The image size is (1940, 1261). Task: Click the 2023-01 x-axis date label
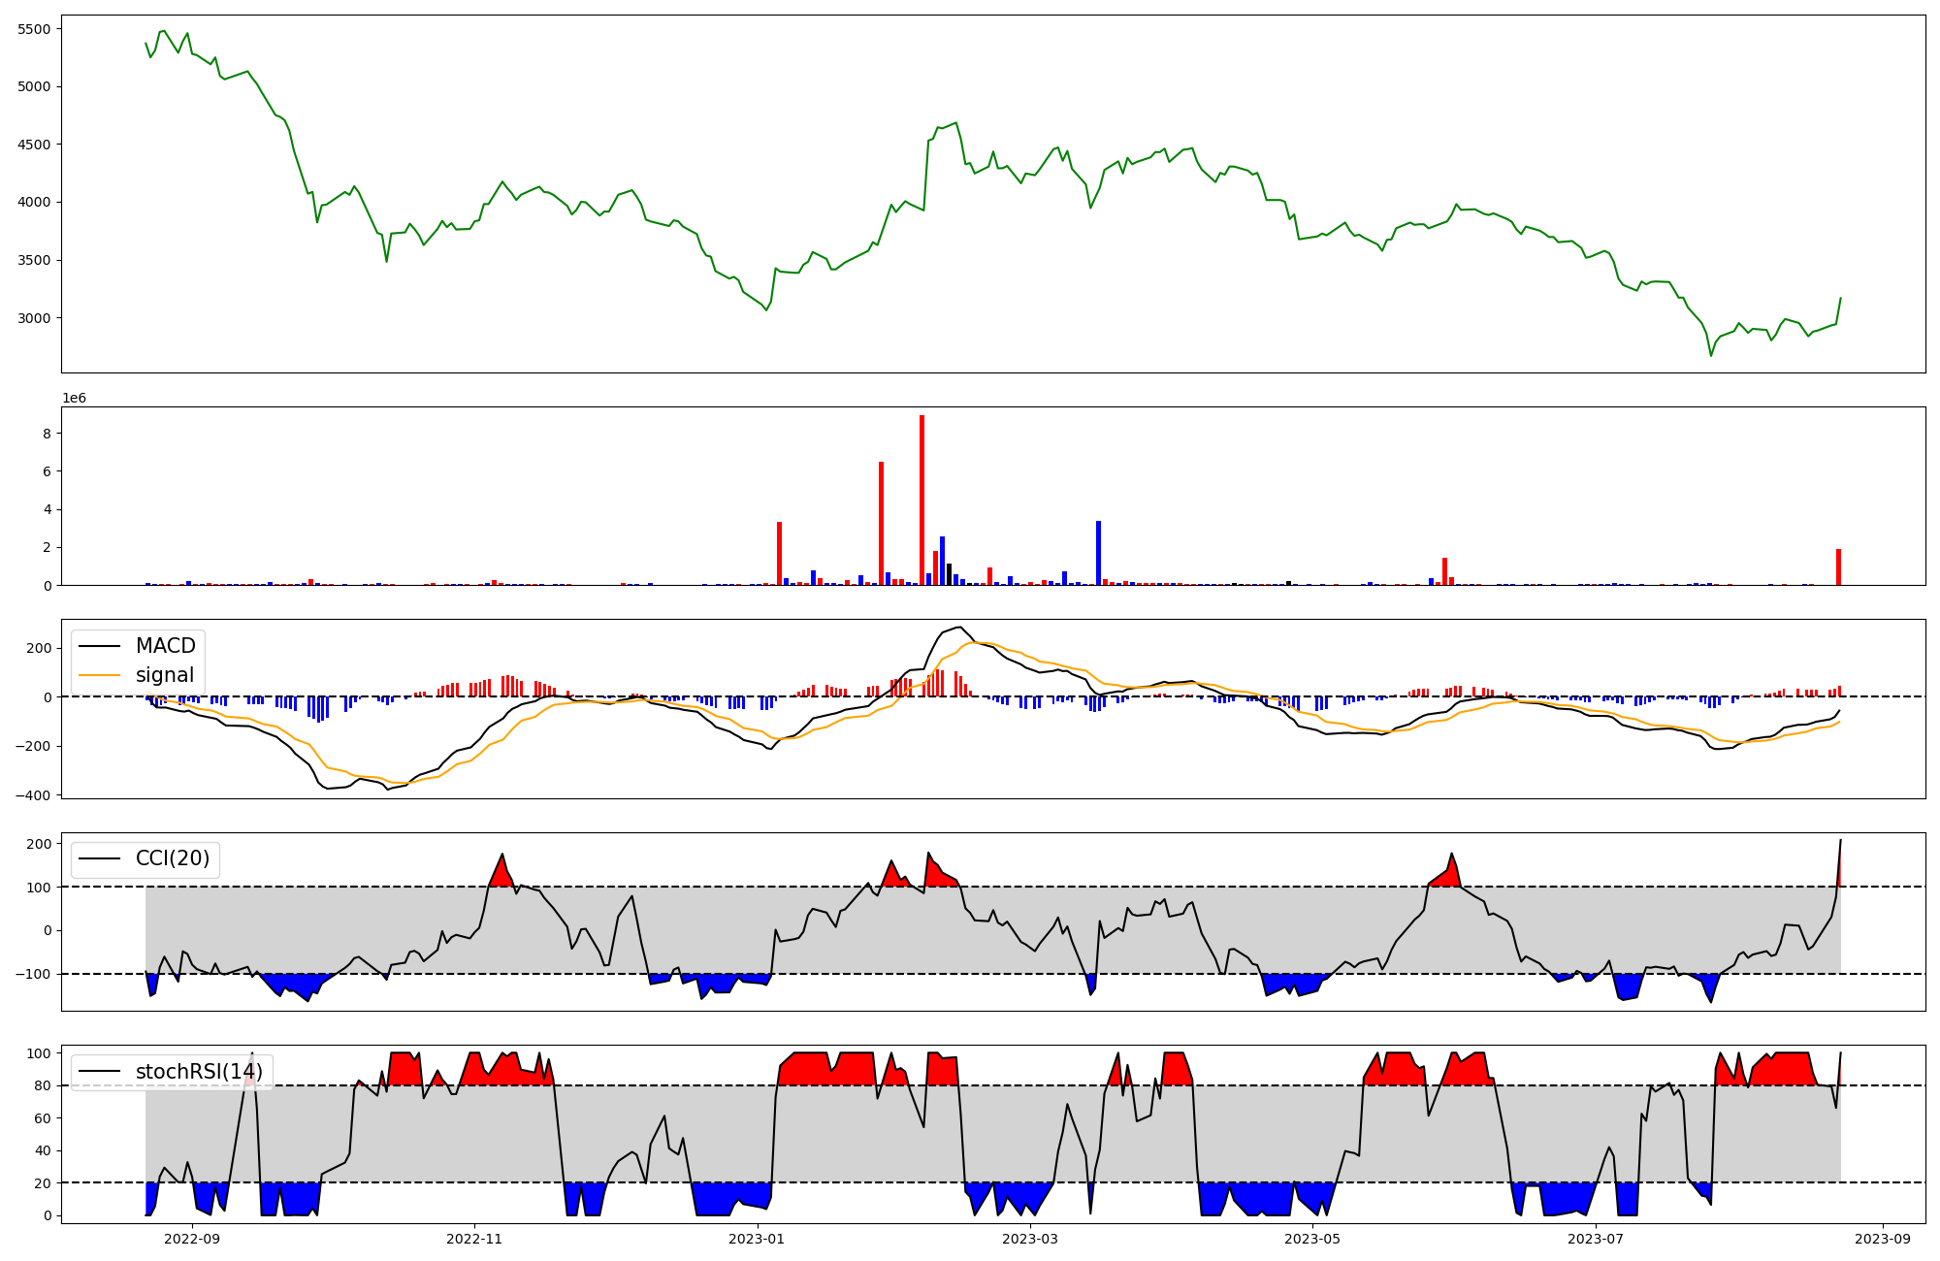pos(757,1239)
